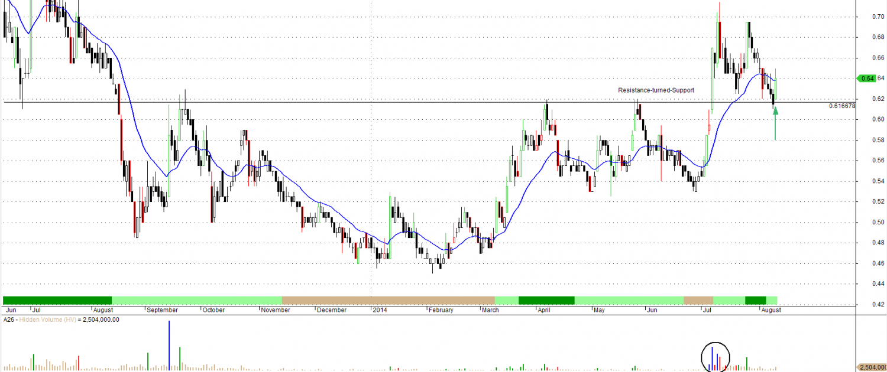
Task: Click the 0.616678 horizontal line value label
Action: tap(842, 106)
